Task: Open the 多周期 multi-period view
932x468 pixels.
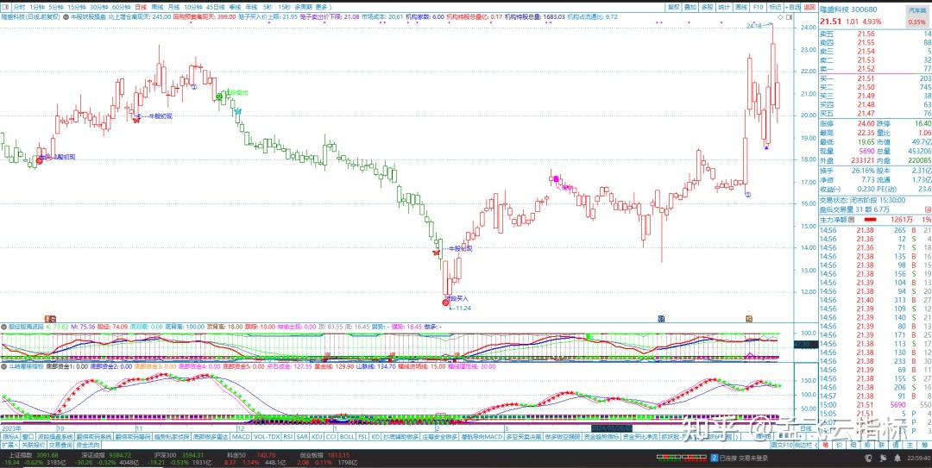Action: (303, 6)
